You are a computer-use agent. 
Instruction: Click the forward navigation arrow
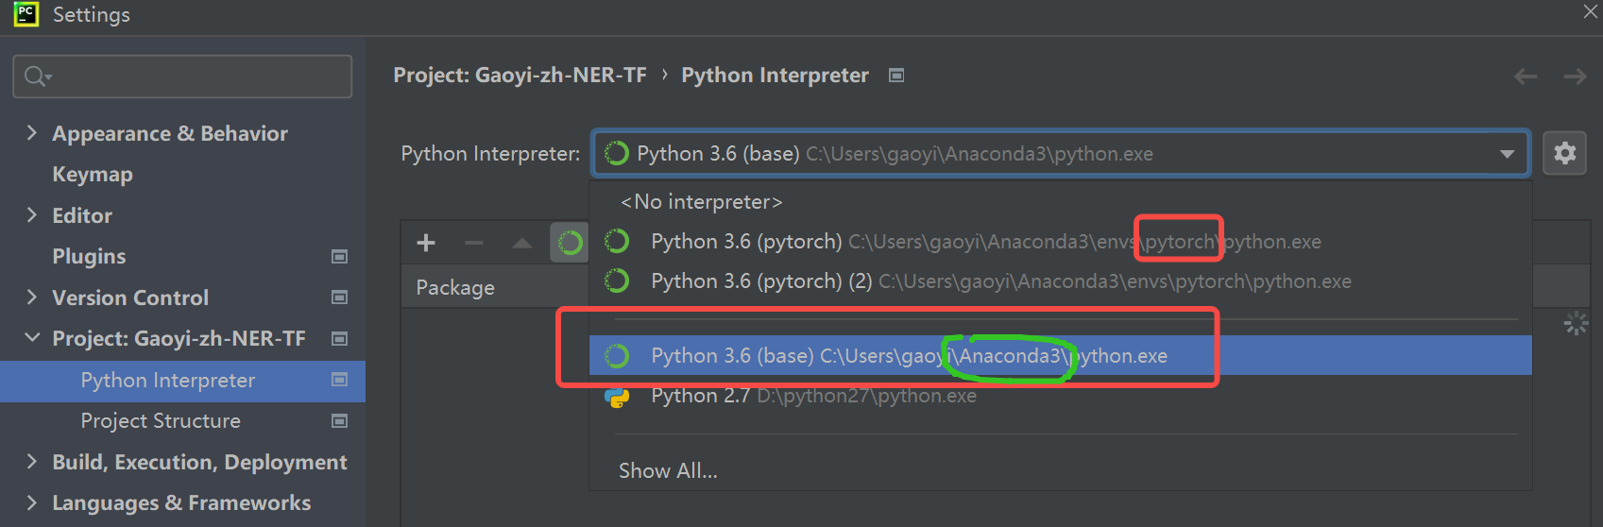(x=1575, y=76)
